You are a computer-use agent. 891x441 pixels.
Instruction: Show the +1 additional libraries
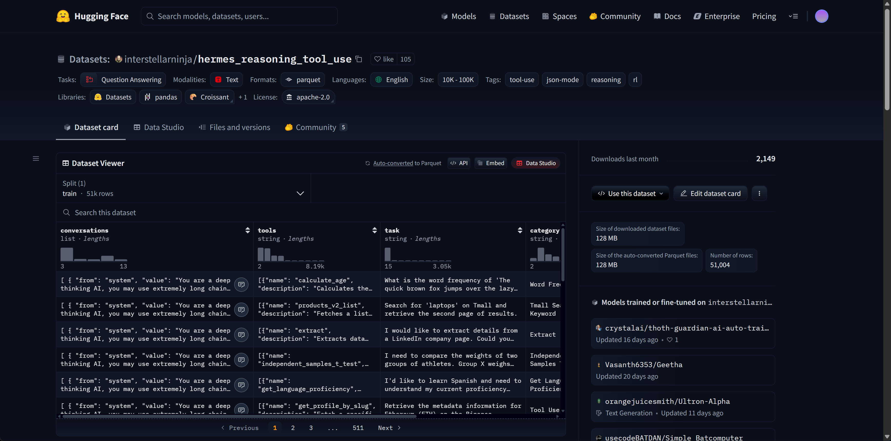(x=243, y=97)
